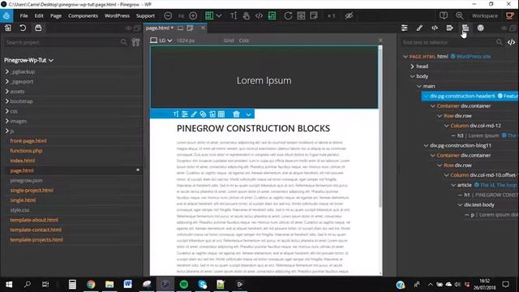Image resolution: width=519 pixels, height=292 pixels.
Task: Click delete trash icon on element toolbar
Action: (236, 114)
